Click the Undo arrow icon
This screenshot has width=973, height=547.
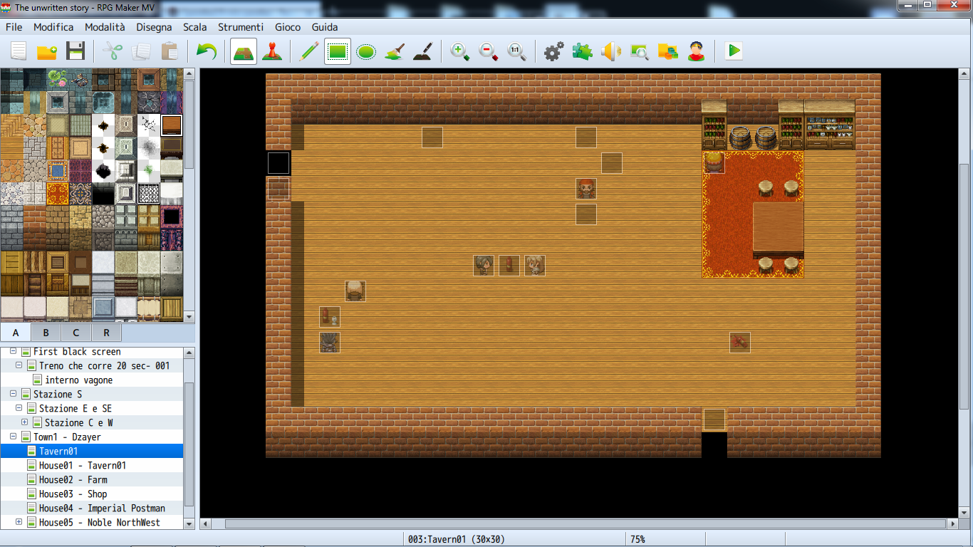(x=206, y=51)
